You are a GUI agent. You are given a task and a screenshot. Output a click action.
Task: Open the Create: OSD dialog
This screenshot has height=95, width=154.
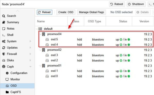(x=66, y=12)
